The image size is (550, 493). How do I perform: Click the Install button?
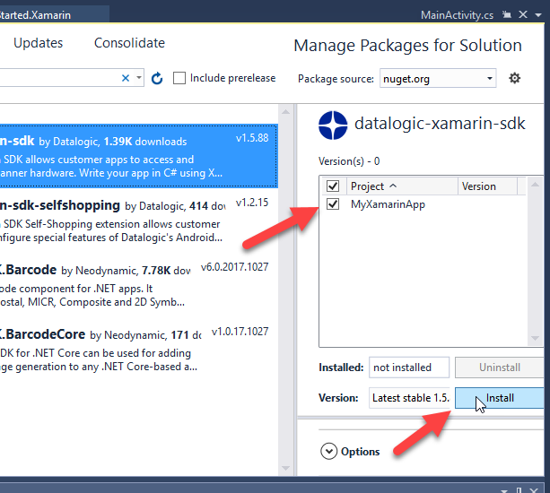pyautogui.click(x=500, y=398)
